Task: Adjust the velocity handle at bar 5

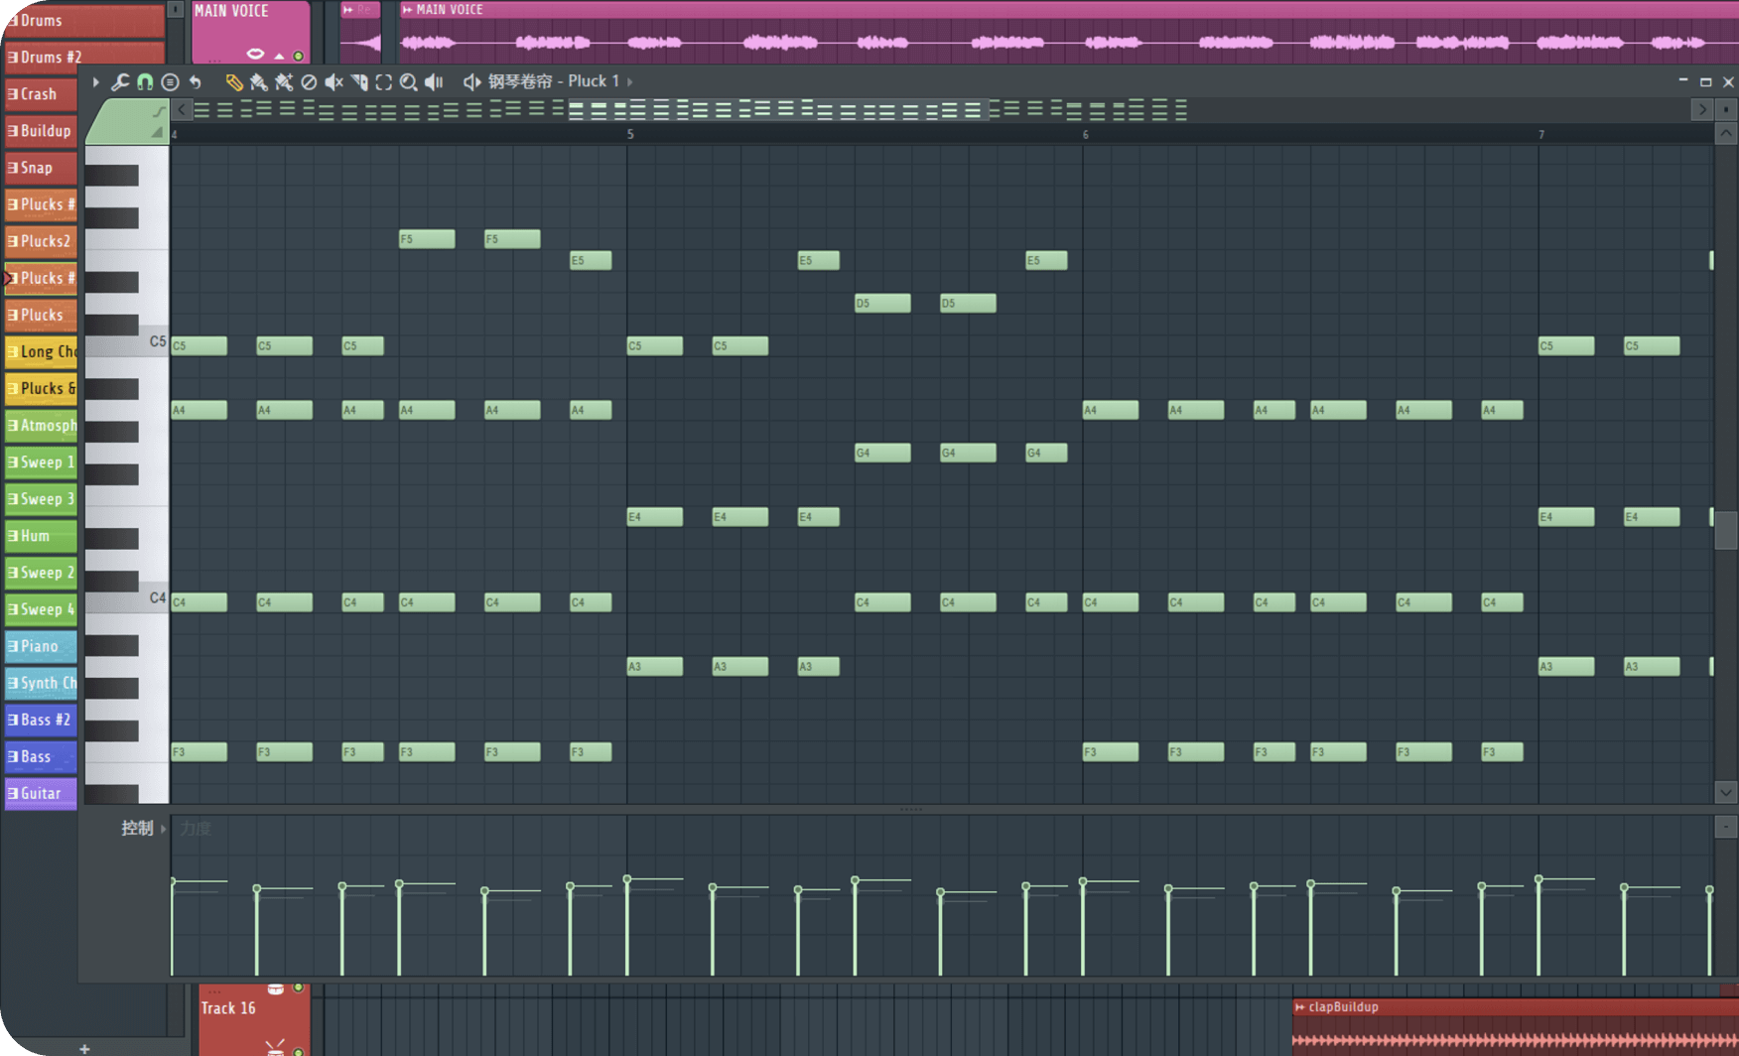Action: [627, 879]
